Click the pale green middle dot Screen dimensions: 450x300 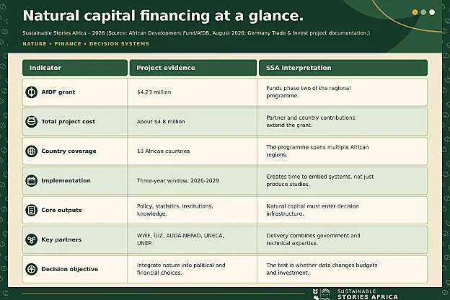423,12
